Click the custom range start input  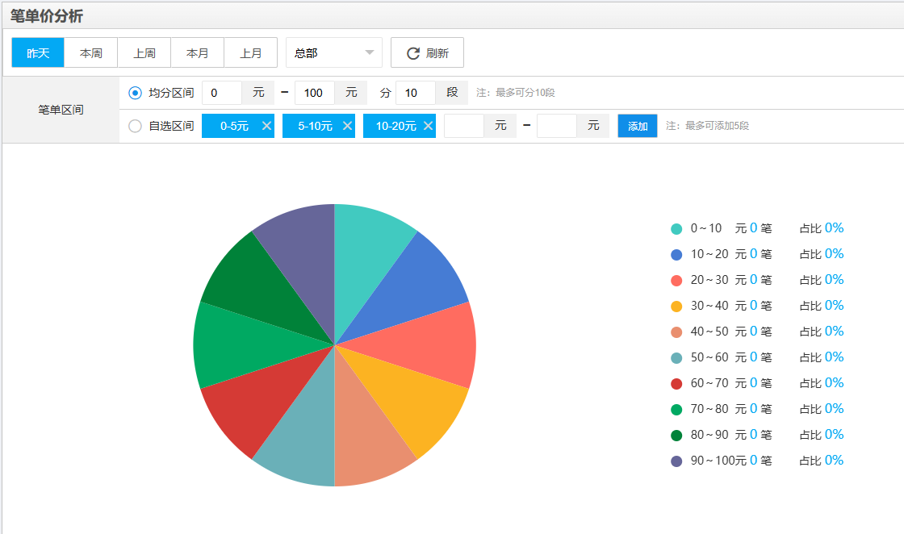(x=464, y=126)
